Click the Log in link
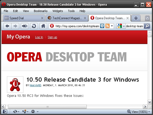Image resolution: width=153 pixels, height=115 pixels. 39,37
